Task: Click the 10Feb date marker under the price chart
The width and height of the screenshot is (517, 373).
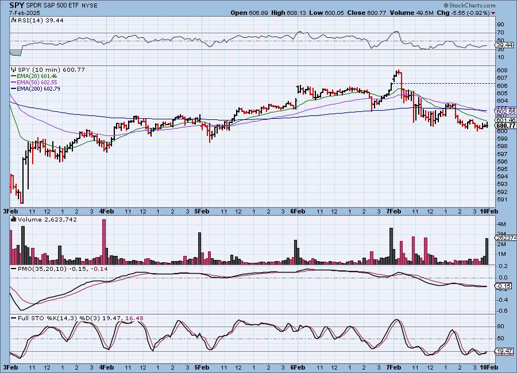Action: pyautogui.click(x=489, y=211)
